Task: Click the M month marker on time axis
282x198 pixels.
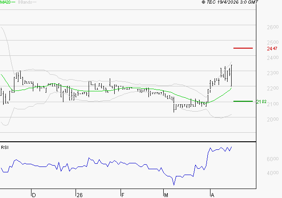Action: (166, 195)
